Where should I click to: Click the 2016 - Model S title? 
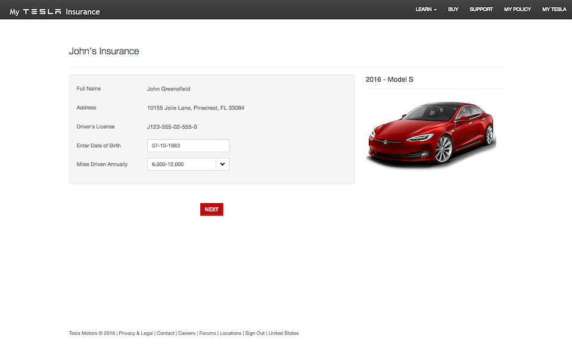click(x=389, y=79)
